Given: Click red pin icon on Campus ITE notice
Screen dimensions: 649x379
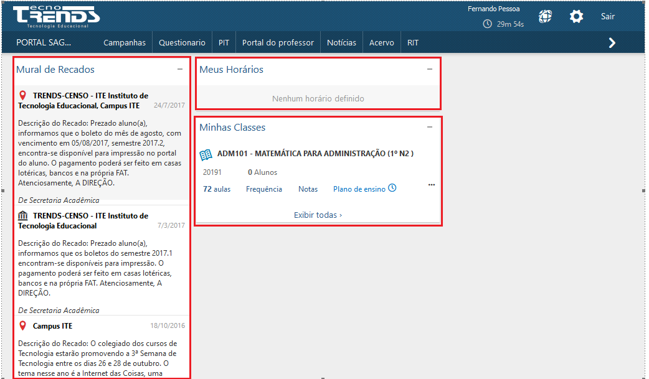Looking at the screenshot, I should (x=23, y=326).
